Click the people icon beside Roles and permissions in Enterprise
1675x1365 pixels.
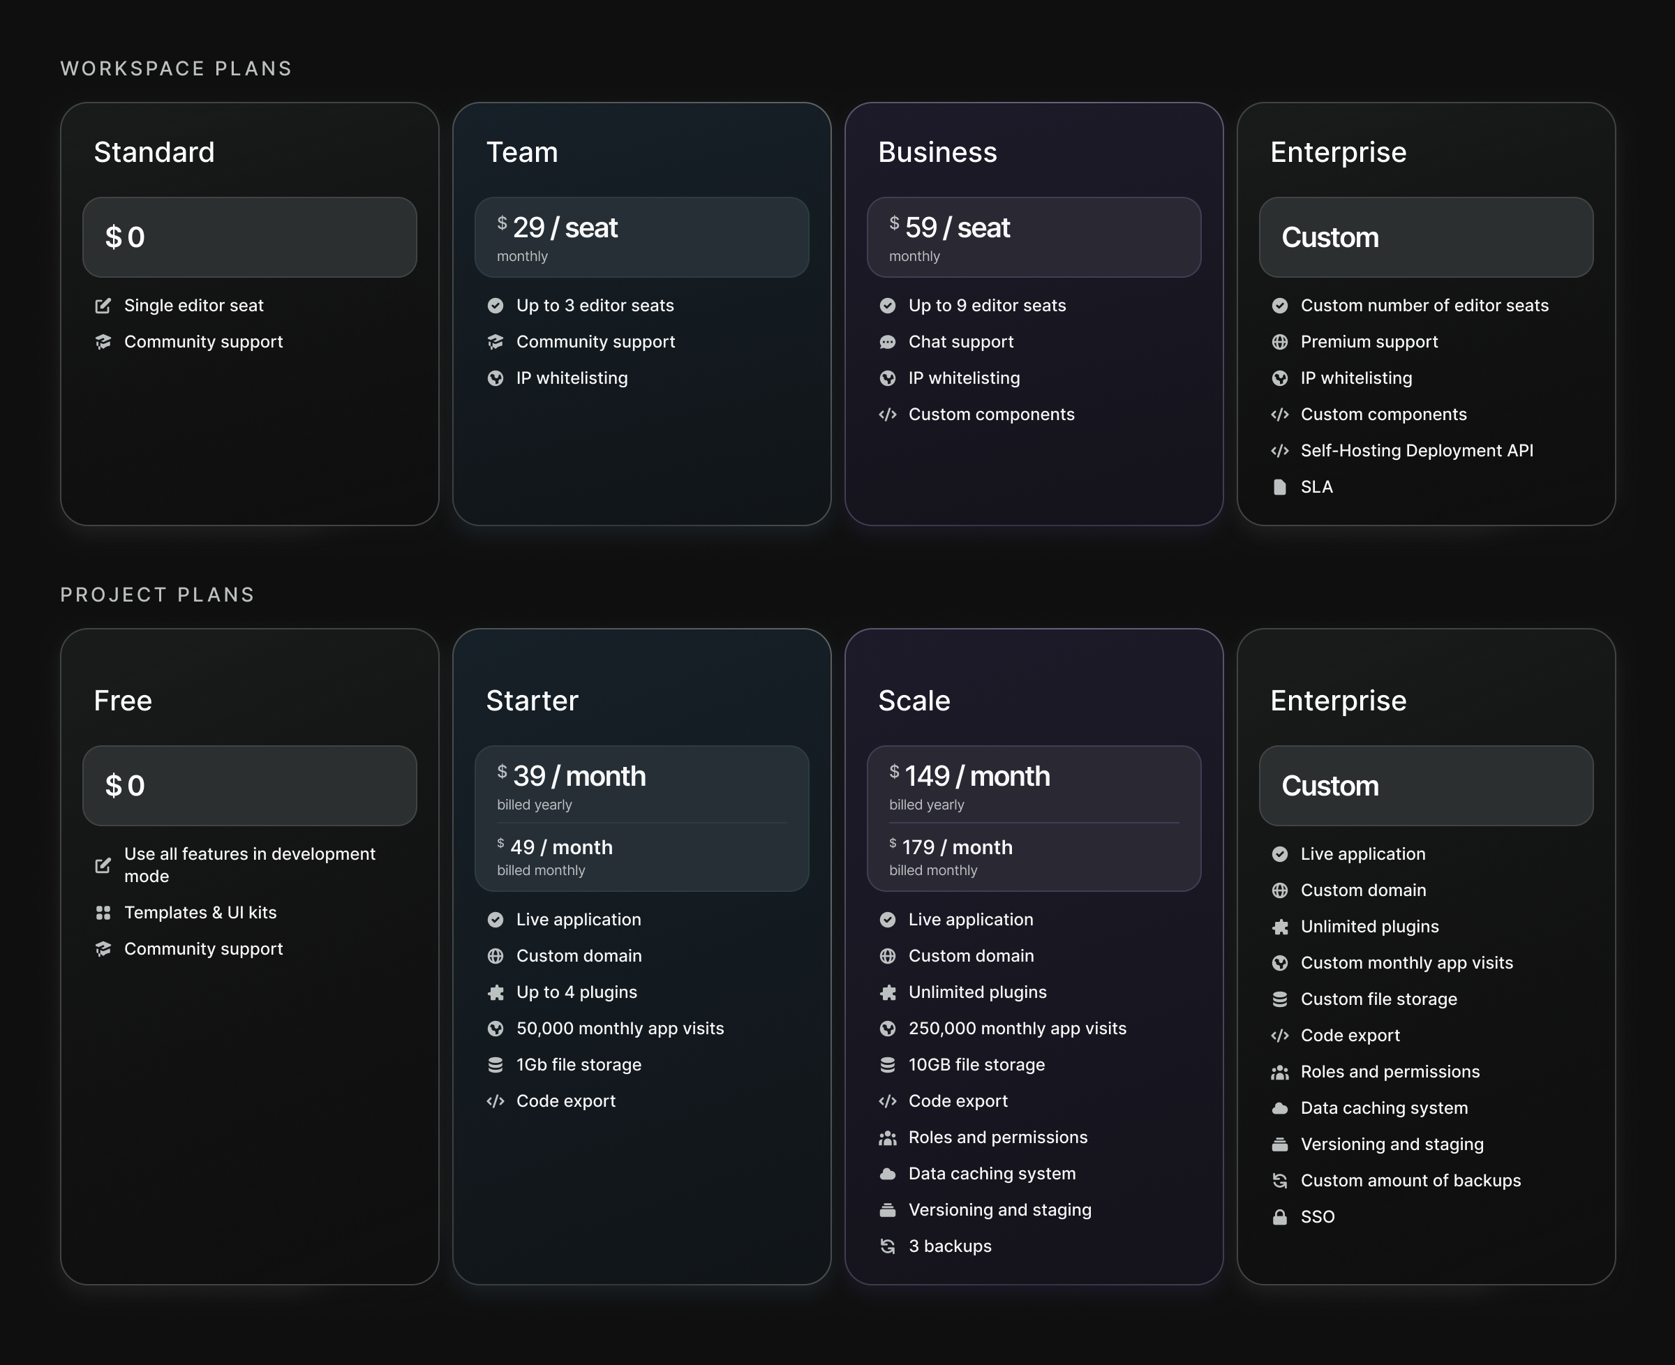click(x=1279, y=1072)
